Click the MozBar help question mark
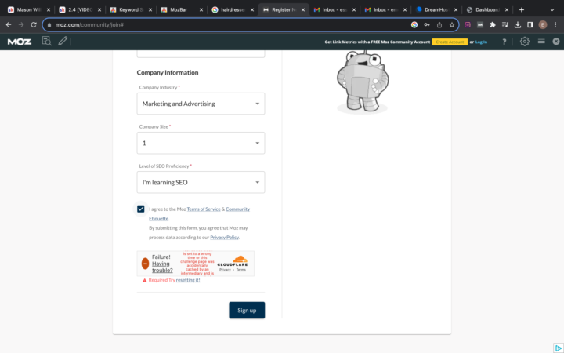Viewport: 564px width, 353px height. point(504,42)
